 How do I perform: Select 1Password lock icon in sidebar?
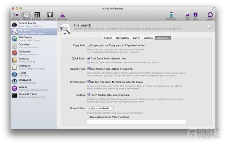pos(14,81)
